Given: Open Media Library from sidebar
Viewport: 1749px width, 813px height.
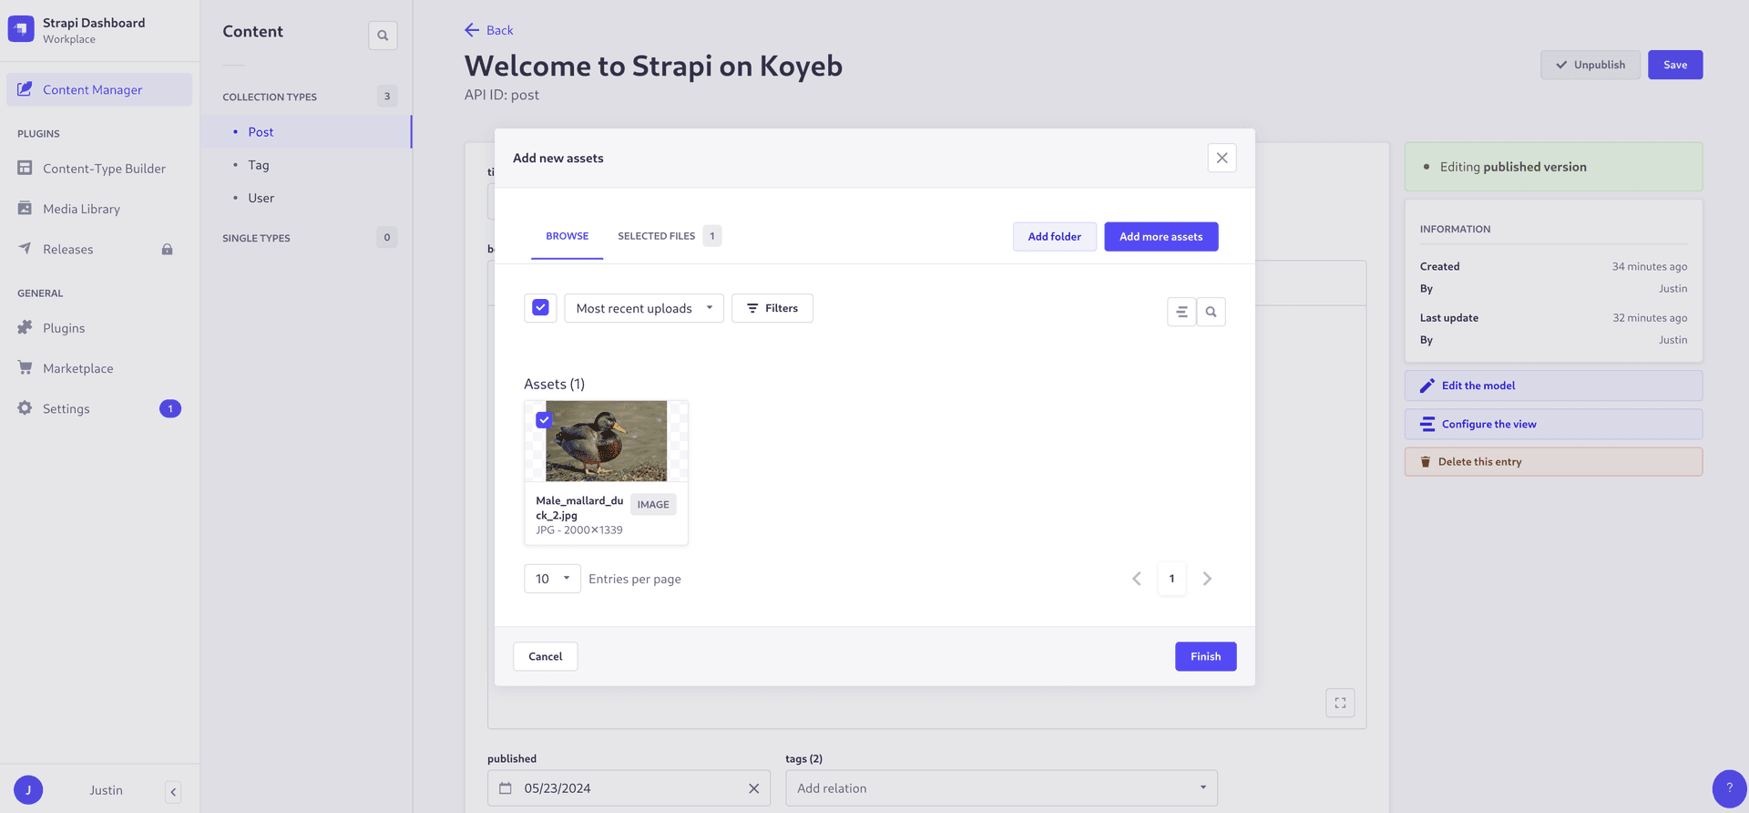Looking at the screenshot, I should [81, 209].
